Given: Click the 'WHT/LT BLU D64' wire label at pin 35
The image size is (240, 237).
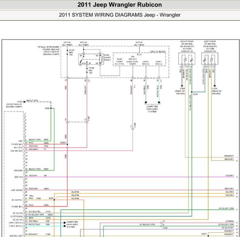Looking at the screenshot, I should pyautogui.click(x=40, y=224).
